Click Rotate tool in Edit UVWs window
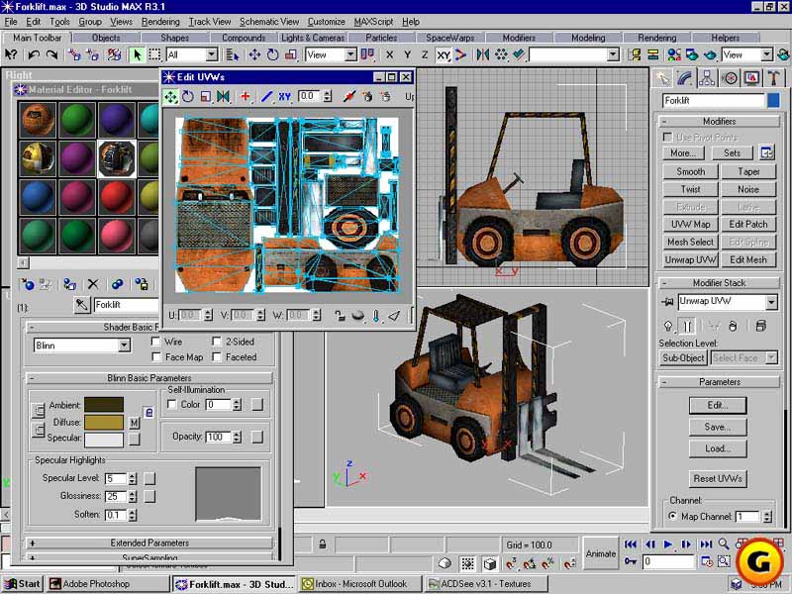Viewport: 792px width, 594px height. [188, 96]
